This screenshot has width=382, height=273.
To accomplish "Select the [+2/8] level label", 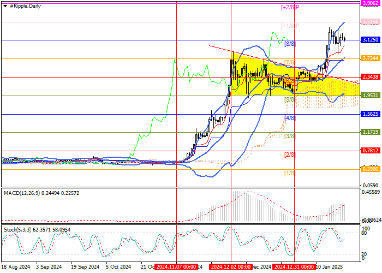I will pyautogui.click(x=290, y=7).
